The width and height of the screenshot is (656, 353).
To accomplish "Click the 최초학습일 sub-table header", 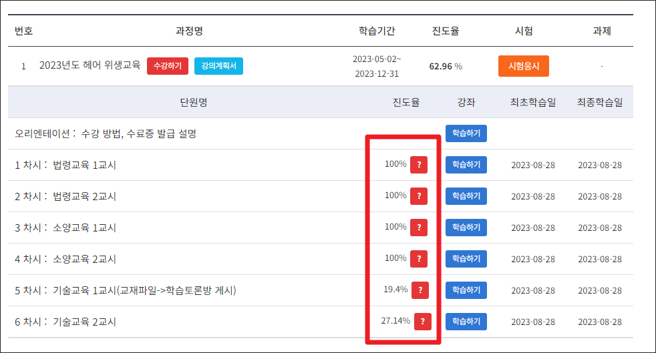I will [x=533, y=102].
